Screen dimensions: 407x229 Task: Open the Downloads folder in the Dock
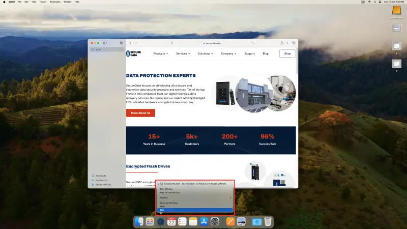pos(257,222)
